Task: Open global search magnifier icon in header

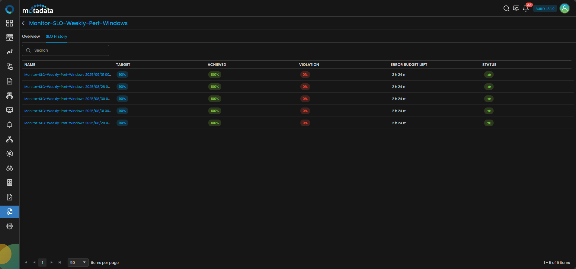Action: [506, 8]
